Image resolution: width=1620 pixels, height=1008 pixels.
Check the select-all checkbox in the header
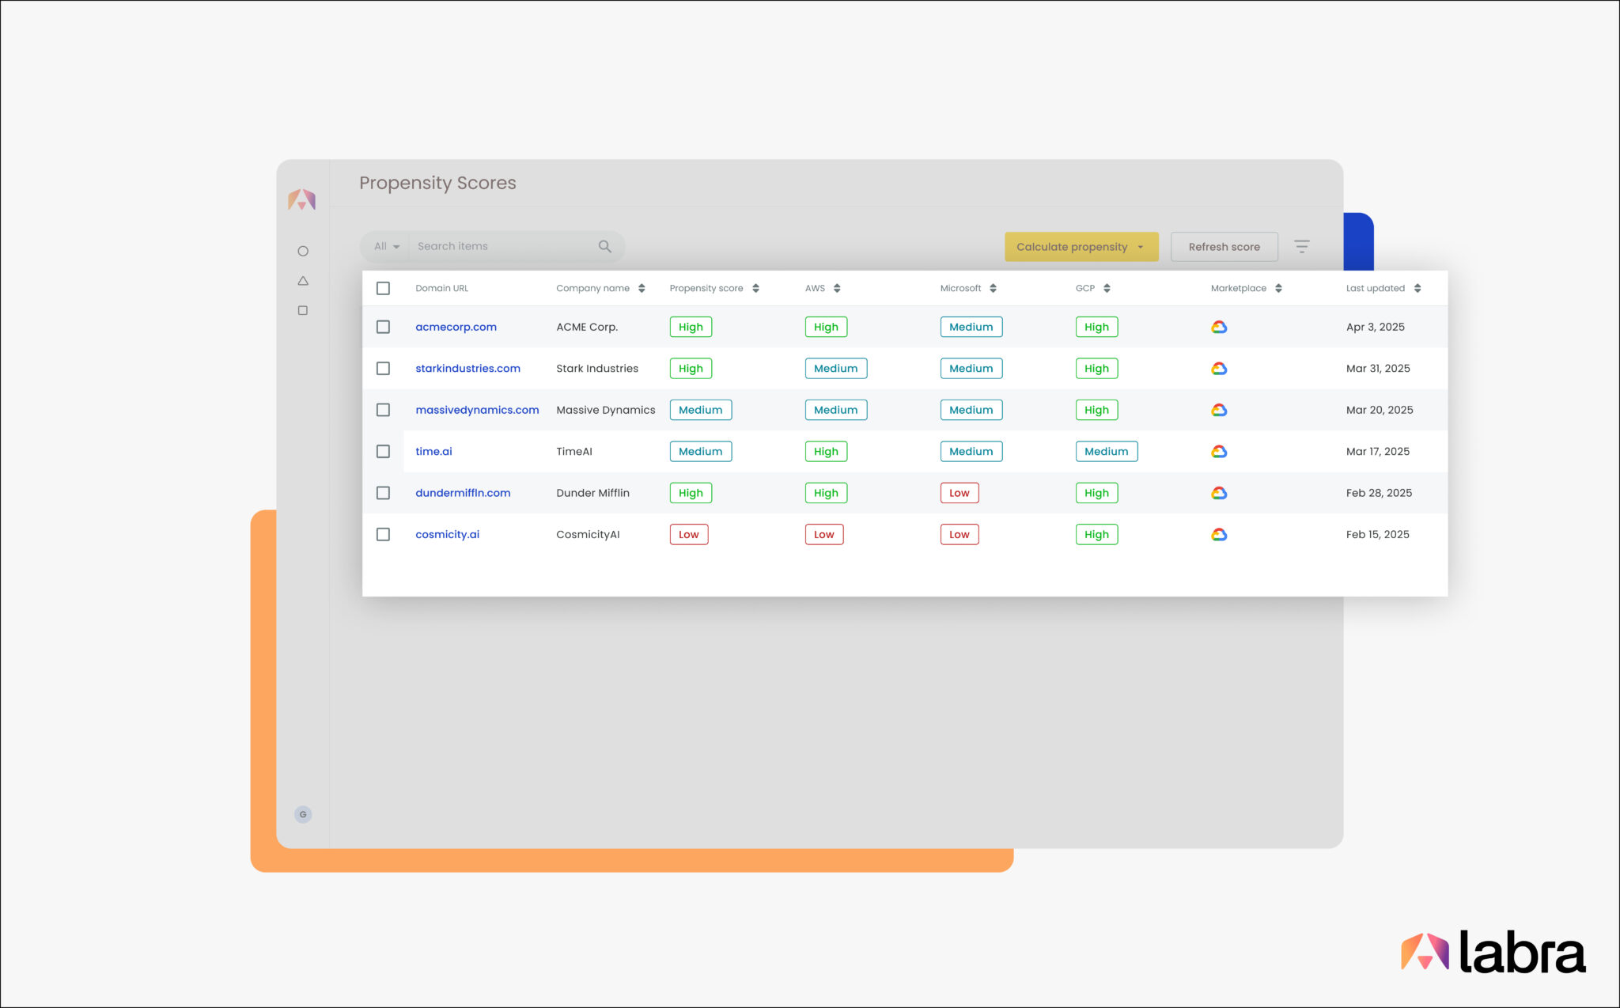click(x=384, y=288)
